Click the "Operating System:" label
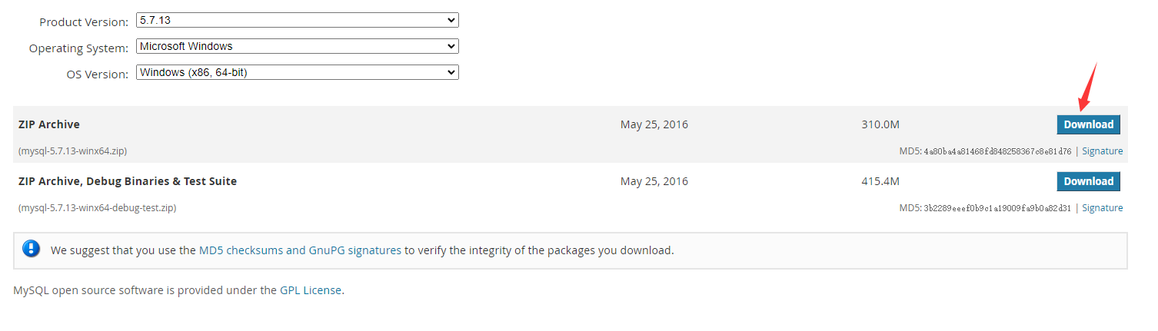 point(78,48)
